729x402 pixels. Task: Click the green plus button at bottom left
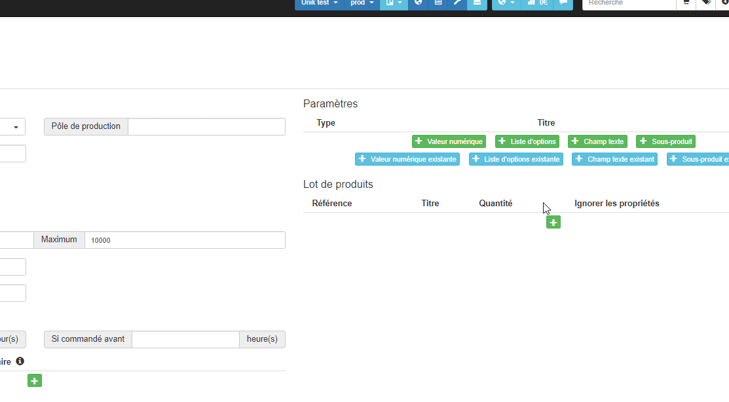click(35, 380)
